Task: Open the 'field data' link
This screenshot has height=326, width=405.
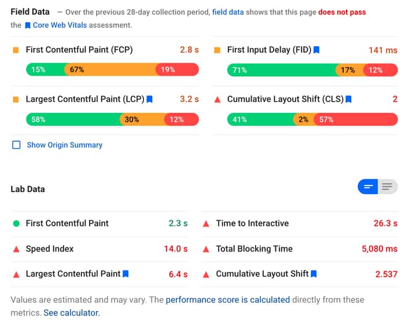Action: 227,12
